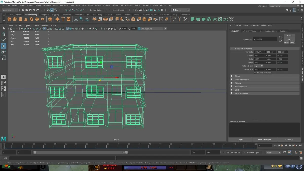Switch to the Sculpting shelf tab
This screenshot has height=171, width=304.
point(45,15)
